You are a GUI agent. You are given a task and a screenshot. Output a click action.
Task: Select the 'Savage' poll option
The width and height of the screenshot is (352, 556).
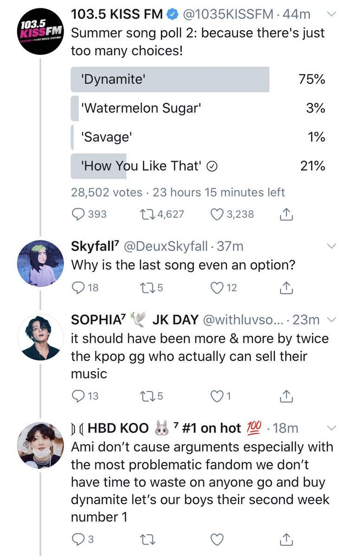click(x=198, y=137)
